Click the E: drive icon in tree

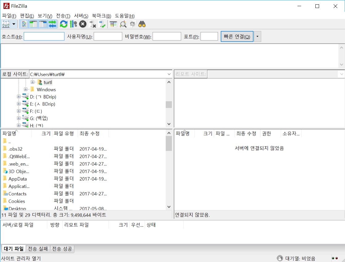click(x=26, y=104)
